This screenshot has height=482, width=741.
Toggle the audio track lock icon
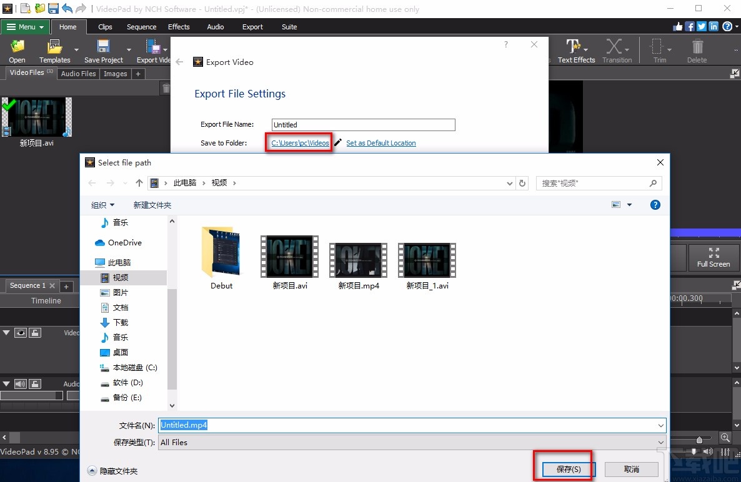35,384
